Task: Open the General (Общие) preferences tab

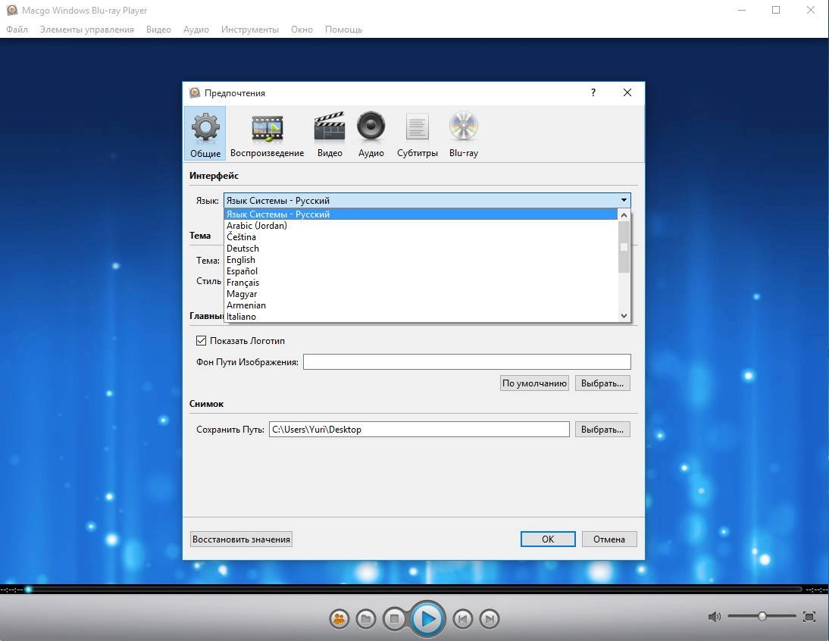Action: [205, 133]
